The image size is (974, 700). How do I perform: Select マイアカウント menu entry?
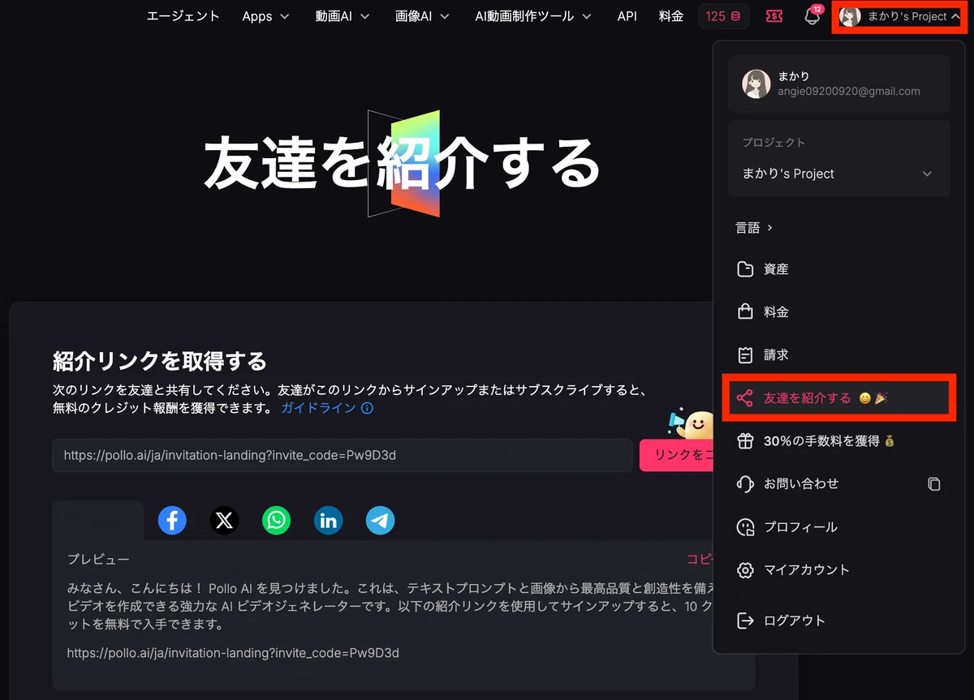838,570
